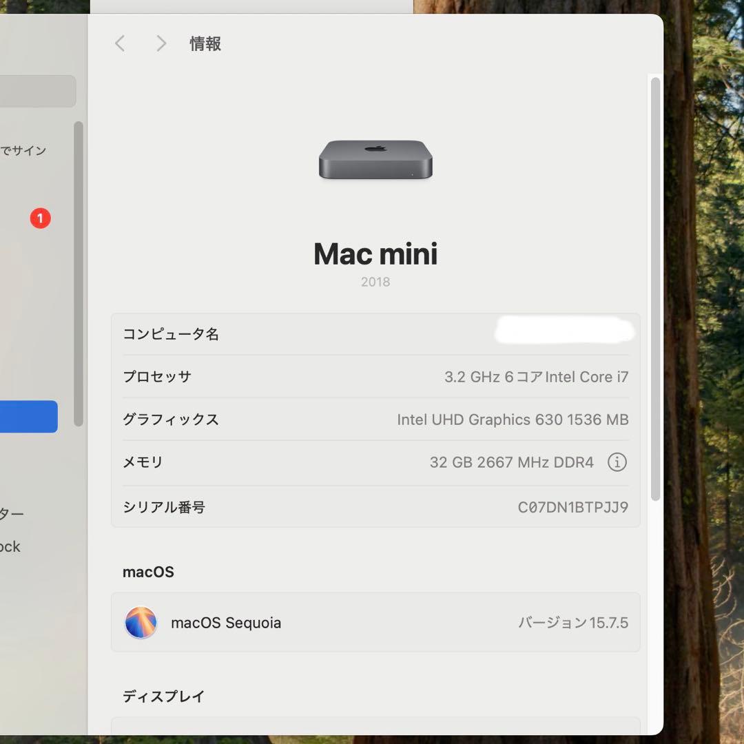The image size is (744, 744).
Task: Click the ディスプレイ section heading
Action: click(164, 696)
